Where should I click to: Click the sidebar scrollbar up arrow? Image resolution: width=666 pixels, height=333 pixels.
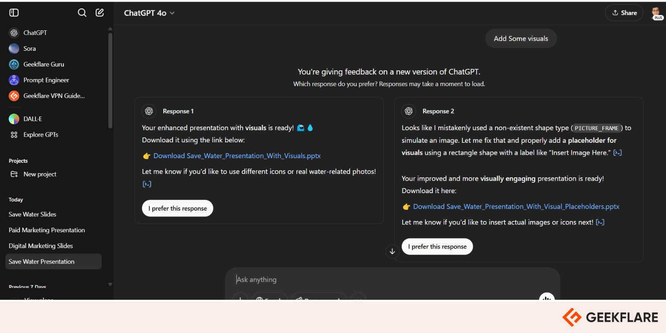110,29
